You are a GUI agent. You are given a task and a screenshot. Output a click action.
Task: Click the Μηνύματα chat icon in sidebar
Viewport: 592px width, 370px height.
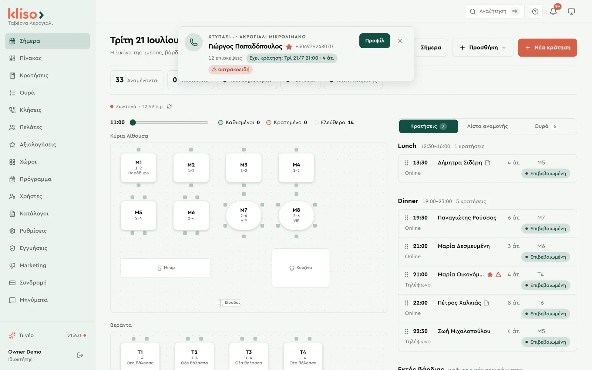click(12, 300)
